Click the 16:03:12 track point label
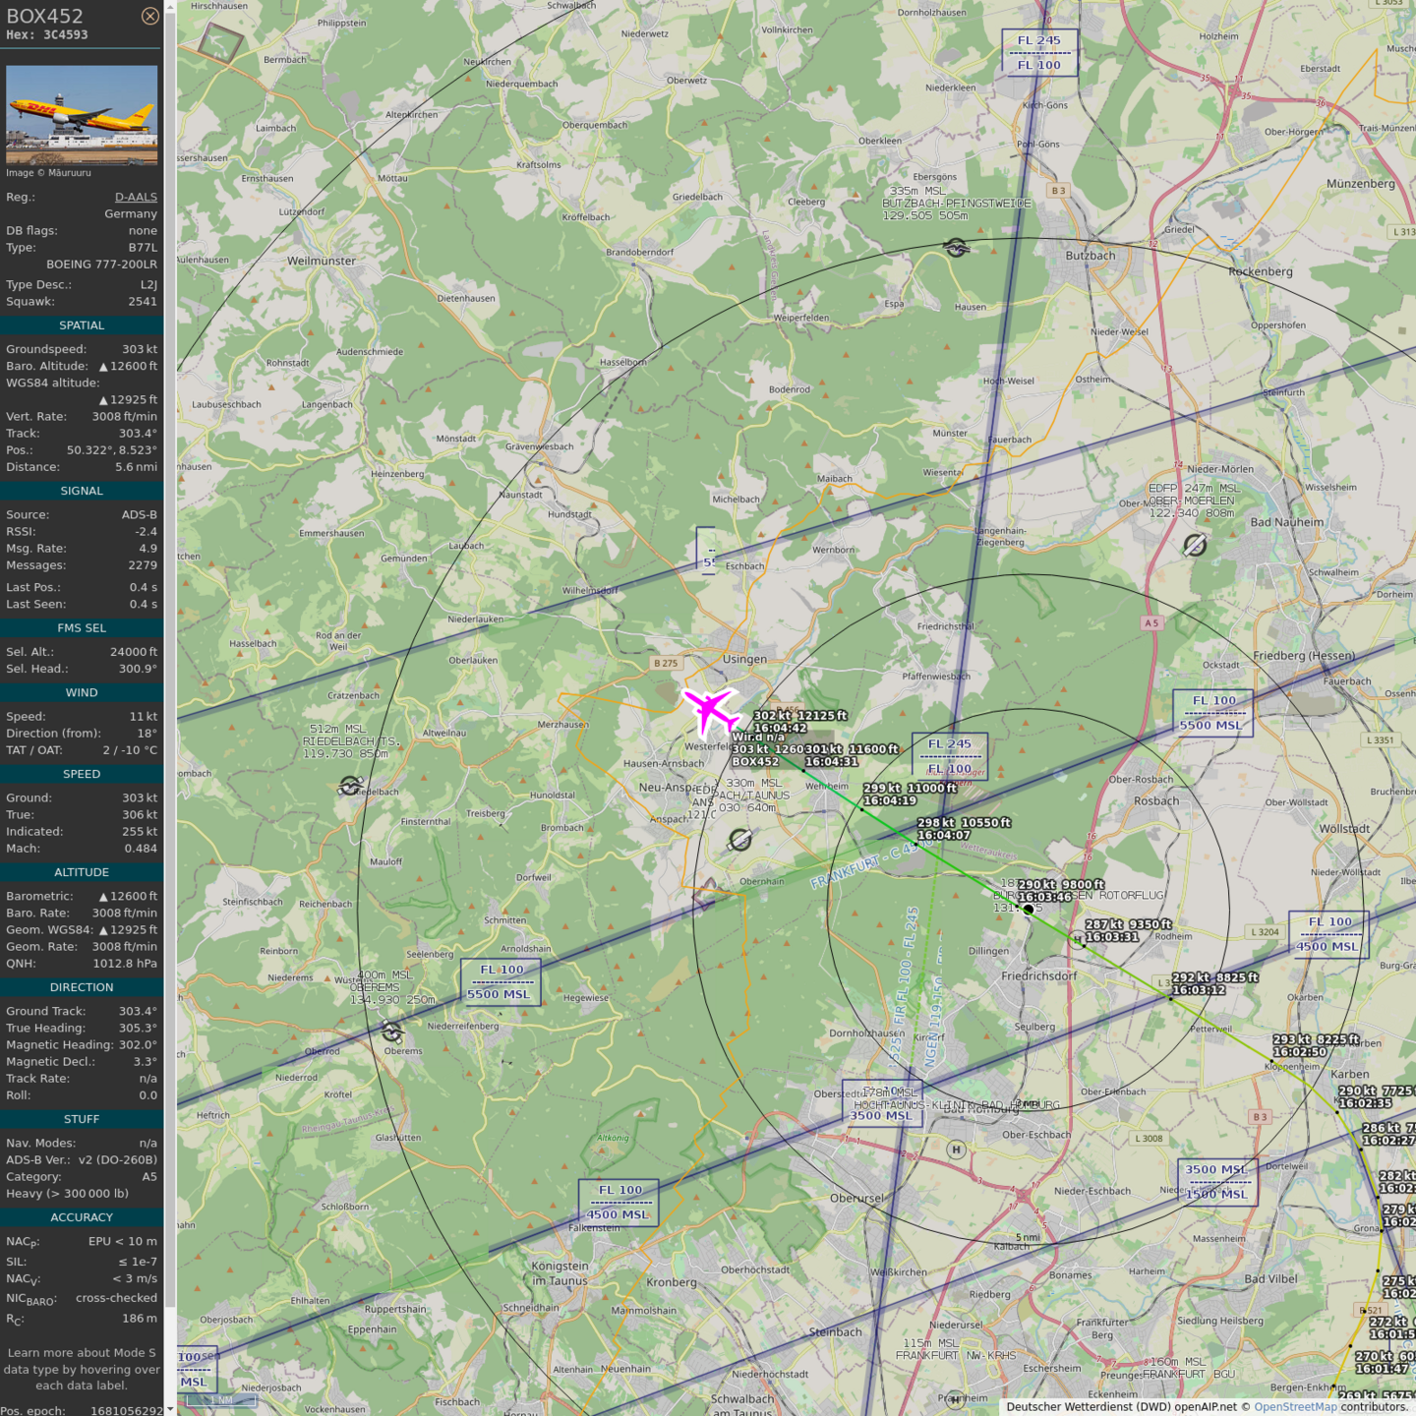The image size is (1416, 1416). (1199, 989)
